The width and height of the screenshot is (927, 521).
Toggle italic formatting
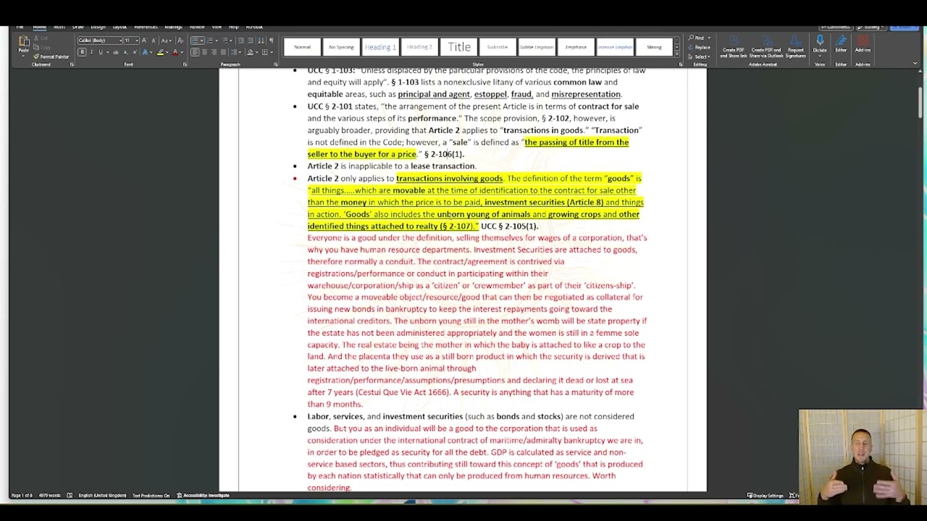[x=91, y=52]
